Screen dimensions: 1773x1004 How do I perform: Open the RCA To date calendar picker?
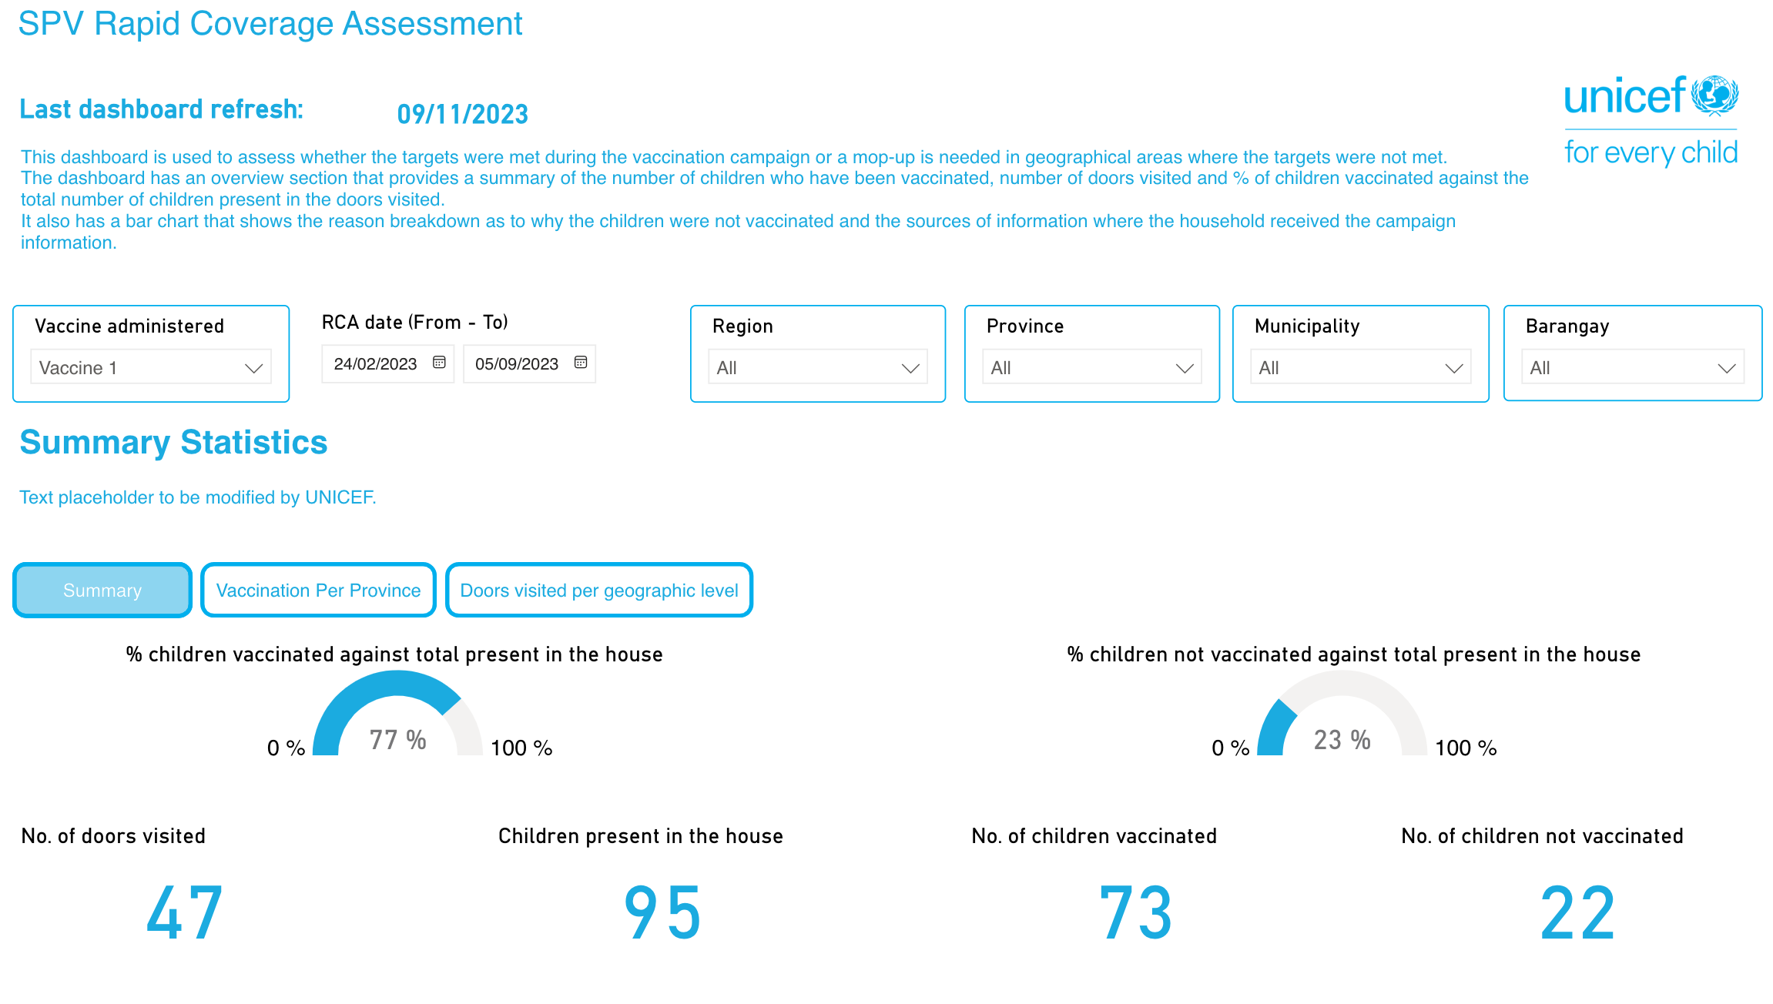point(581,363)
